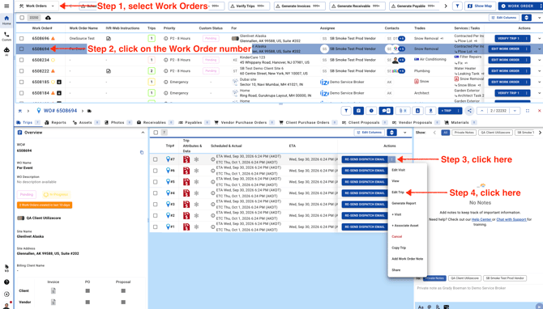Screen dimensions: 543x309
Task: Click the private note input field
Action: click(478, 288)
